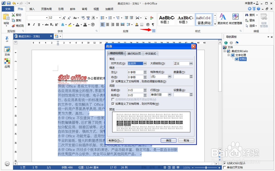Click the zoom slider handle
The height and width of the screenshot is (171, 275).
tap(206, 167)
